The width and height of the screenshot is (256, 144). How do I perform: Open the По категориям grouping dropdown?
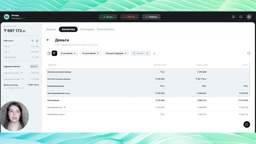click(90, 53)
